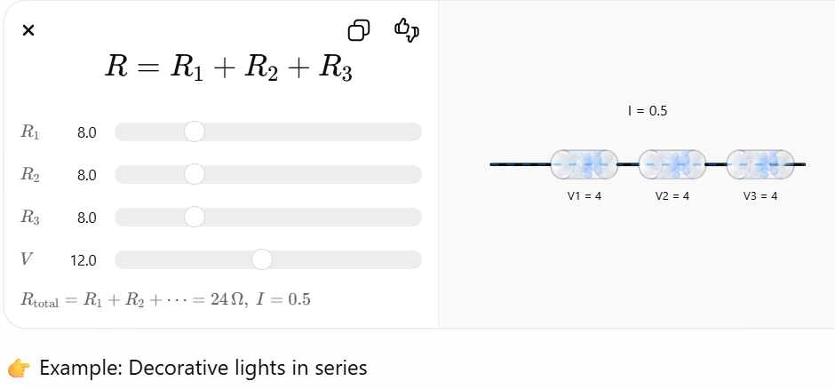
Task: Click the thumbs up/down feedback icon
Action: pyautogui.click(x=406, y=30)
